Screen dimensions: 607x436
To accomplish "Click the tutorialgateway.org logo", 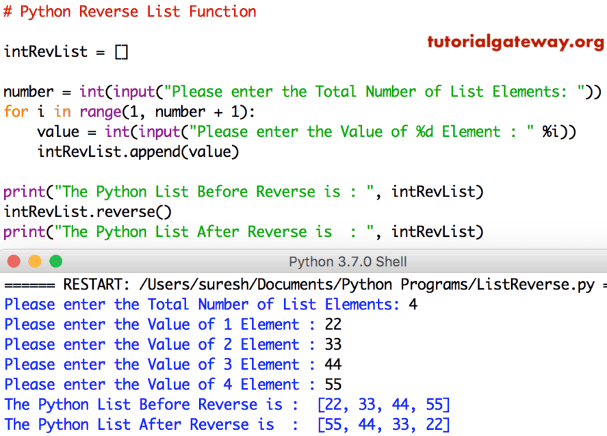I will coord(515,42).
